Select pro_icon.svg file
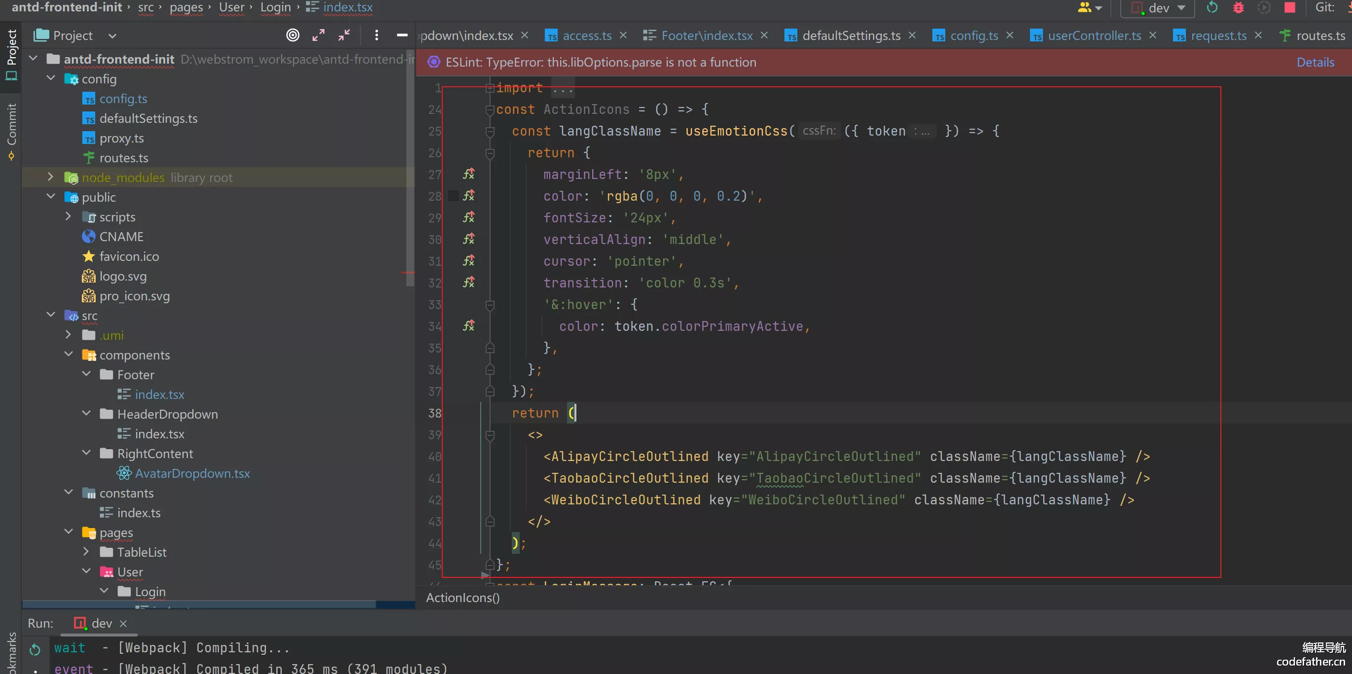 coord(134,295)
